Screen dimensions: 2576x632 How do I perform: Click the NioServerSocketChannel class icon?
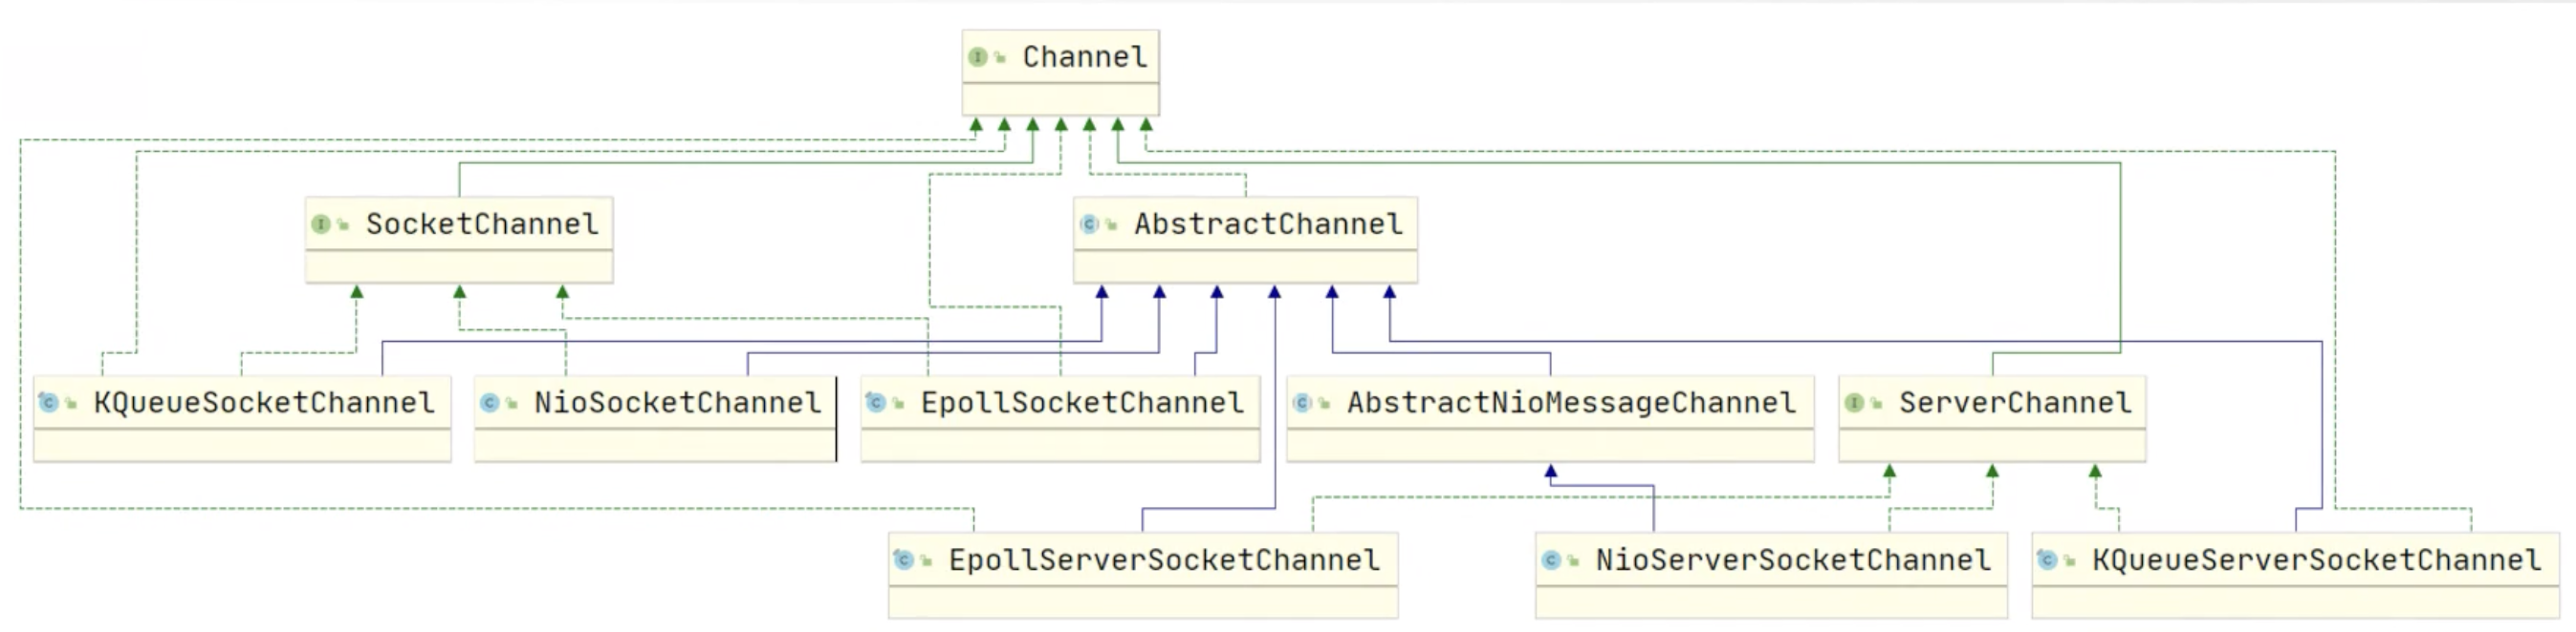tap(1551, 560)
